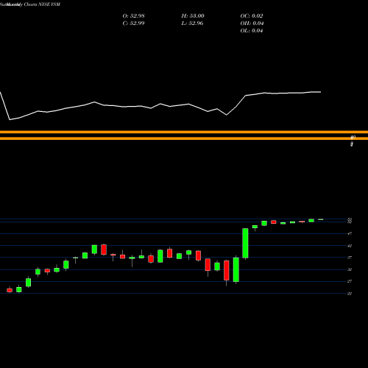368x368 pixels.
Task: Click the 37 price axis label
Action: point(350,258)
